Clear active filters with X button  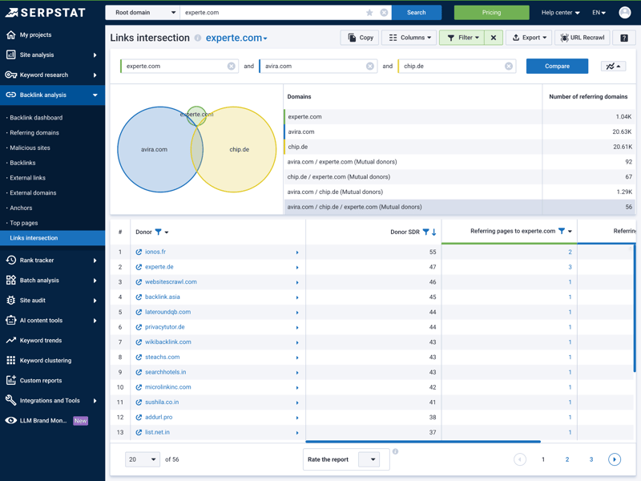(494, 38)
